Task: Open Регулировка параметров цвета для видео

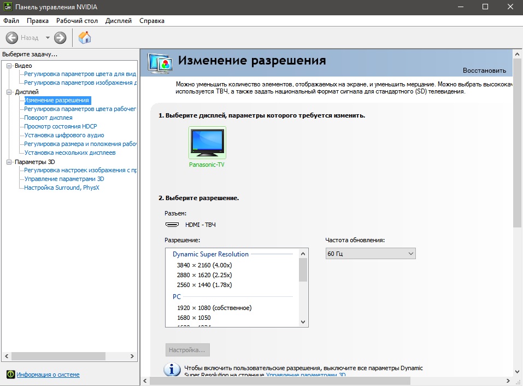Action: point(80,74)
